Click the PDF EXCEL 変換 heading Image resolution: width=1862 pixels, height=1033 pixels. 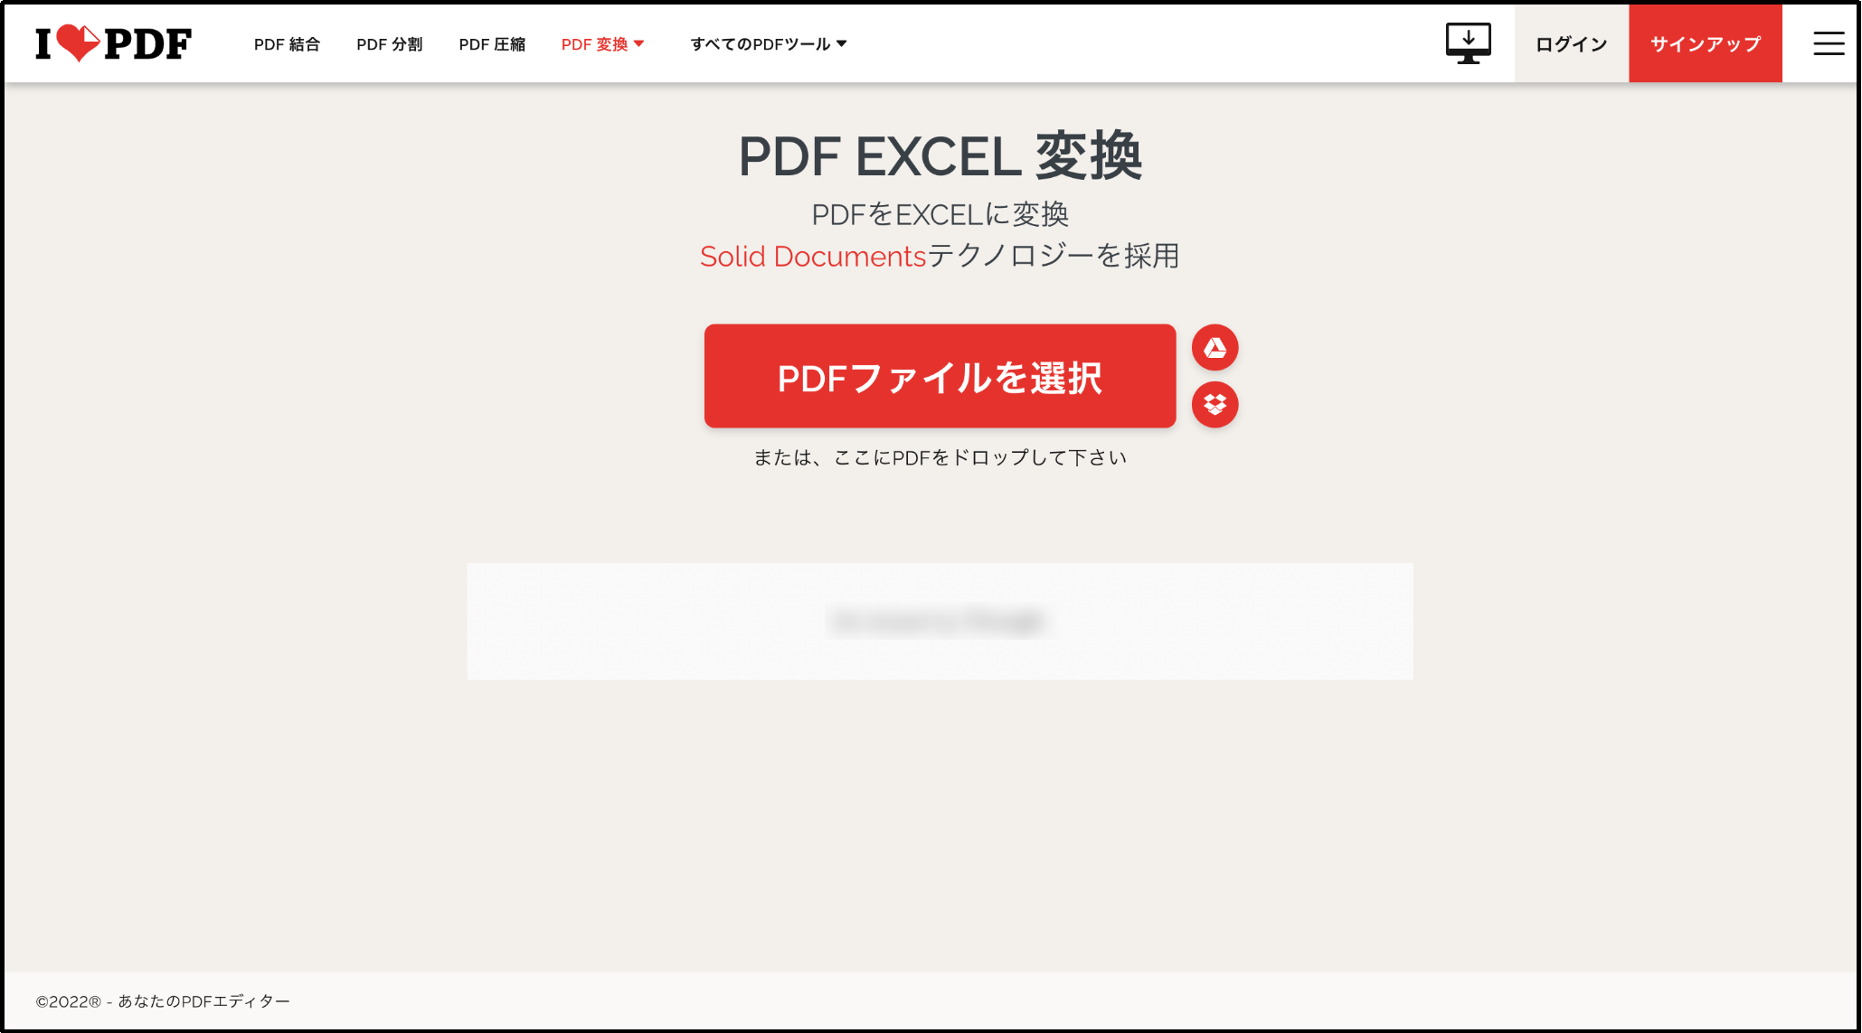click(940, 156)
